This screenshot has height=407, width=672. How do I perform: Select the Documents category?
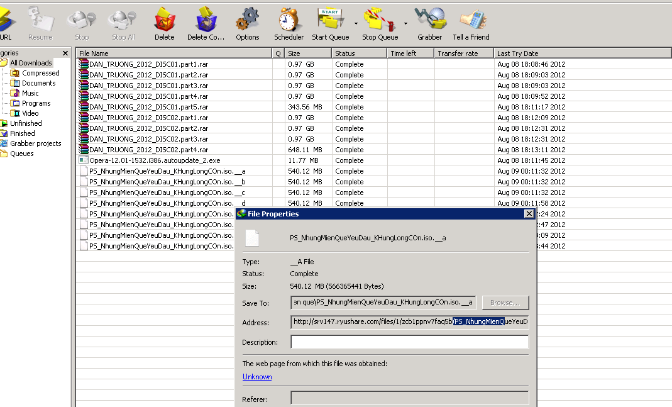(x=38, y=83)
